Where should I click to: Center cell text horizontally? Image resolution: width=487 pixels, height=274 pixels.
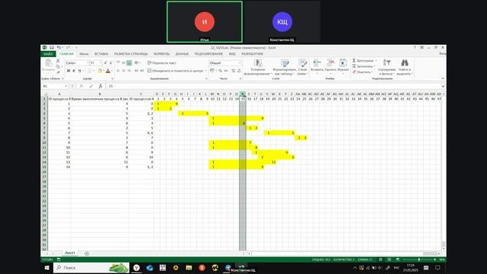point(123,71)
